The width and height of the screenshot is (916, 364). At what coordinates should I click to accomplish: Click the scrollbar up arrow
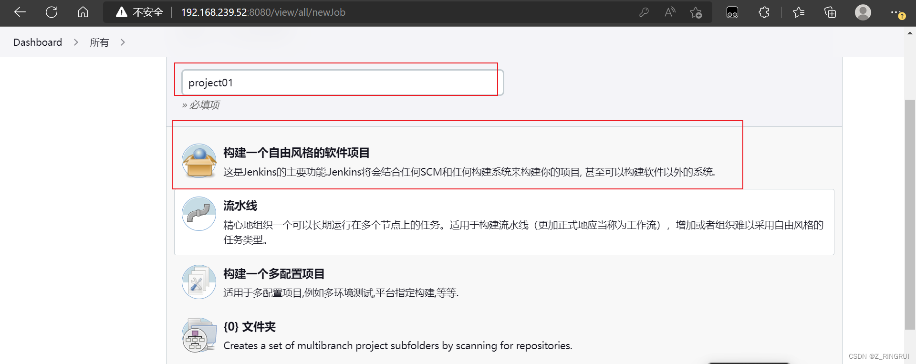(x=910, y=33)
